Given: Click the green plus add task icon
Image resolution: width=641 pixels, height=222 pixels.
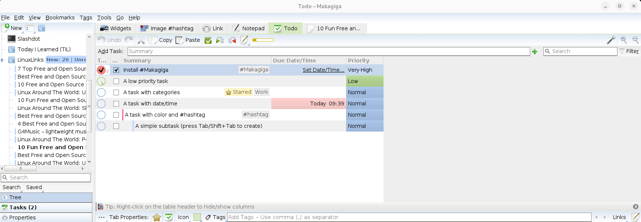Looking at the screenshot, I should pyautogui.click(x=535, y=52).
